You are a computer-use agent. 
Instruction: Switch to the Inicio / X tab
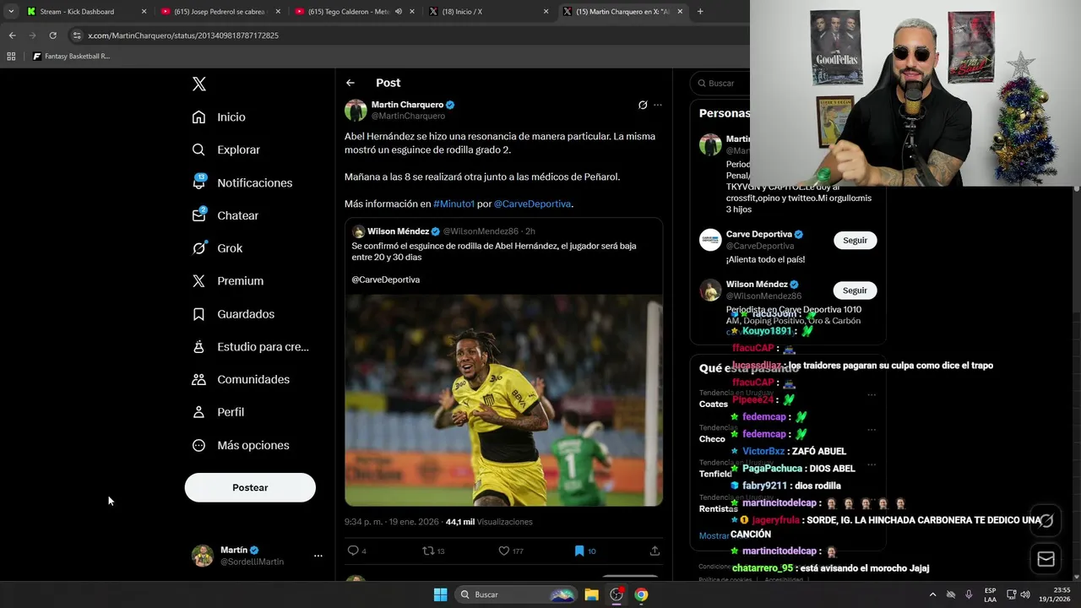coord(487,12)
